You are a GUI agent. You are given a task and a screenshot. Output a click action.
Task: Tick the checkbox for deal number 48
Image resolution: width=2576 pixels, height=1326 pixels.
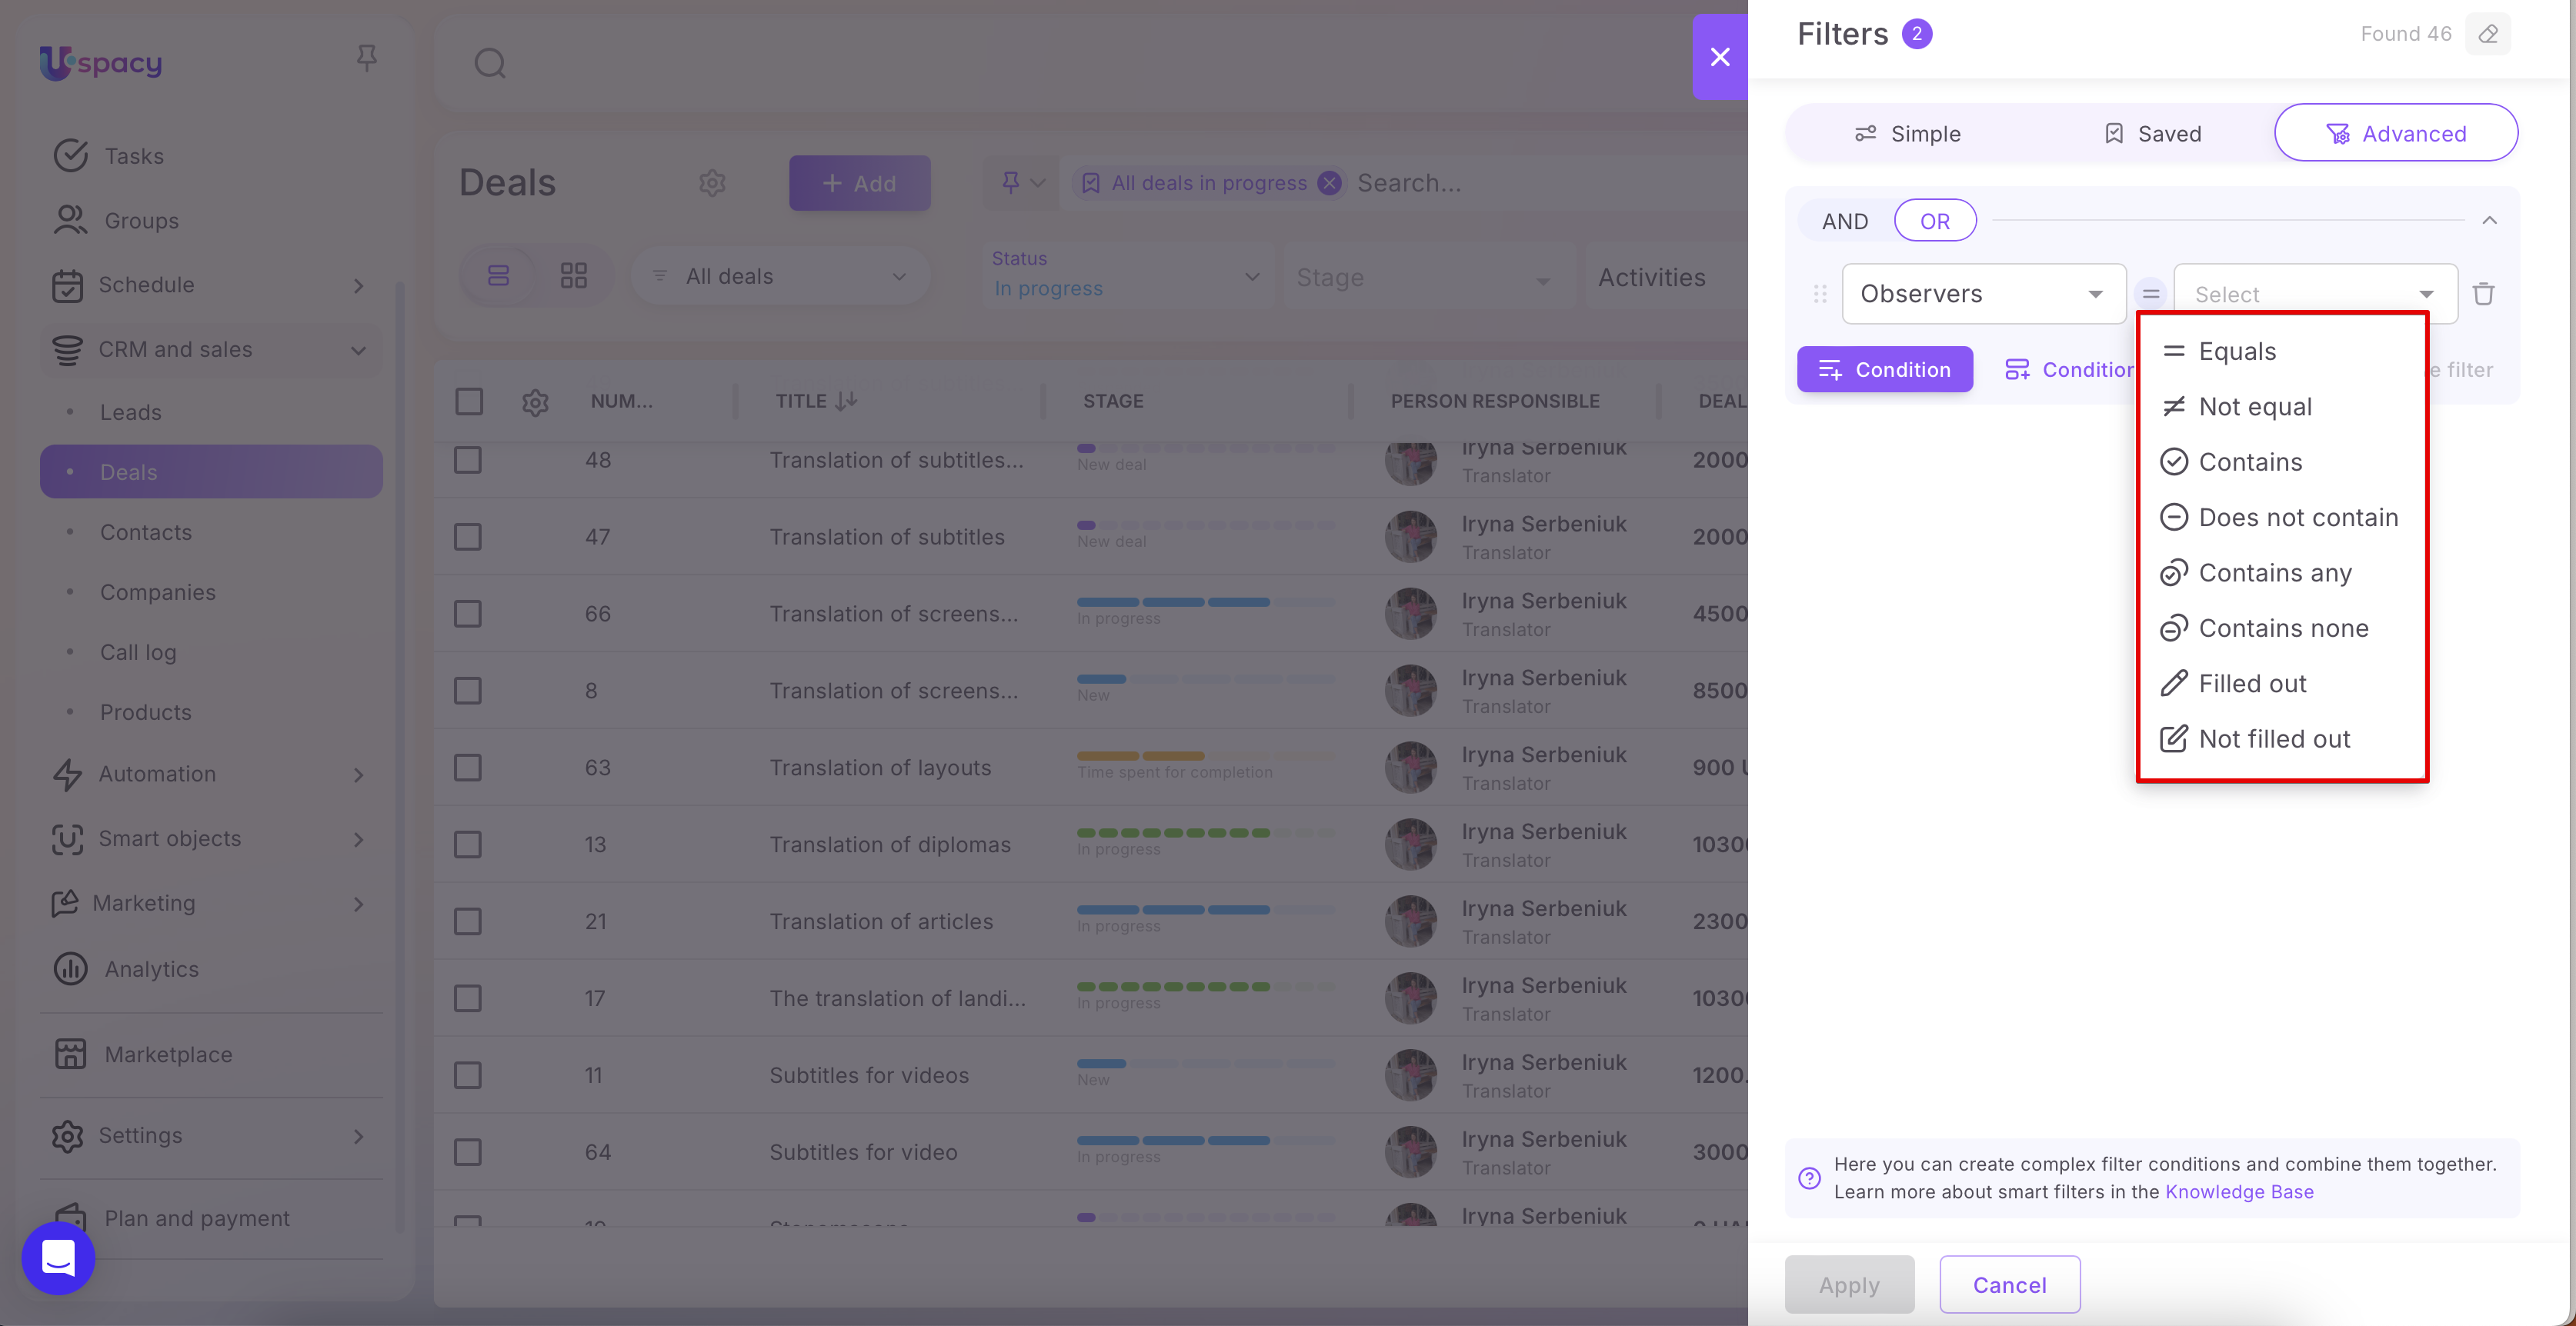468,460
